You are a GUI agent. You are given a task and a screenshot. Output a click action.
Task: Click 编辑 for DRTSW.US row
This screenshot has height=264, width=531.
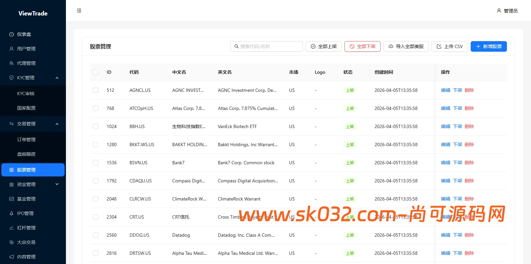click(446, 253)
